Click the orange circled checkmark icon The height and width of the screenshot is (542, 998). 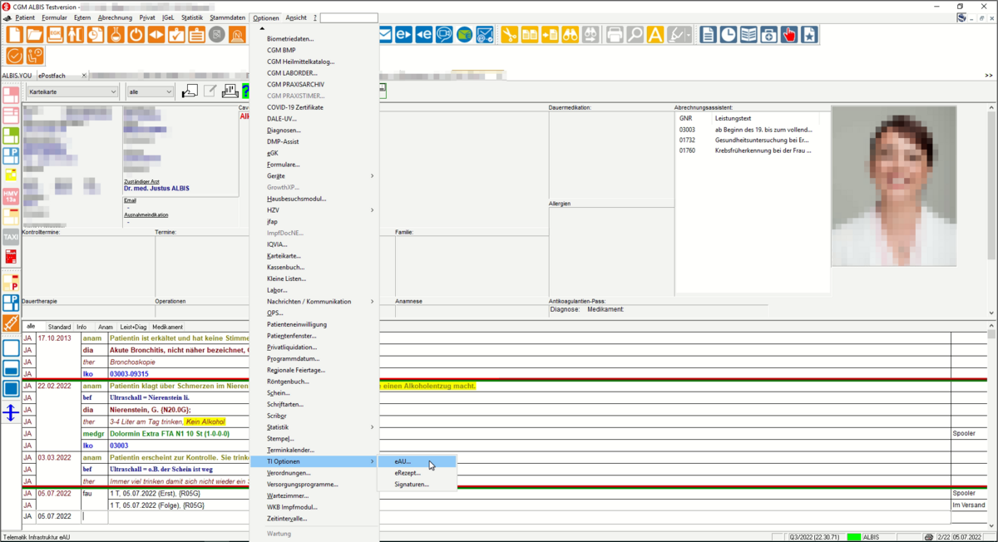pyautogui.click(x=14, y=56)
